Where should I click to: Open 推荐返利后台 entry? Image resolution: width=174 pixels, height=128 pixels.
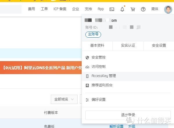click(128, 85)
